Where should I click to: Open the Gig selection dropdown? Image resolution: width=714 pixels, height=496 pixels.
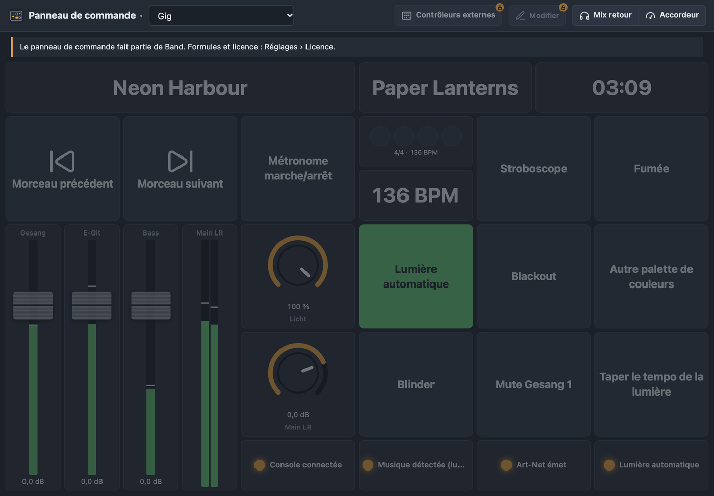click(x=221, y=16)
